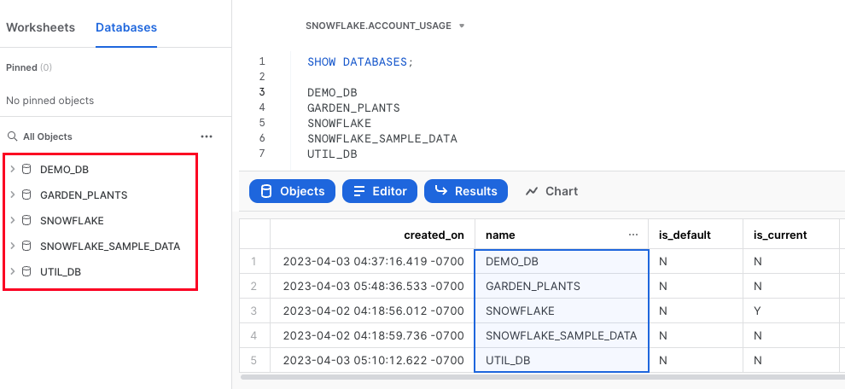Screen dimensions: 845x389
Task: Click the 04:18:59.736 created_on cell
Action: coord(372,335)
